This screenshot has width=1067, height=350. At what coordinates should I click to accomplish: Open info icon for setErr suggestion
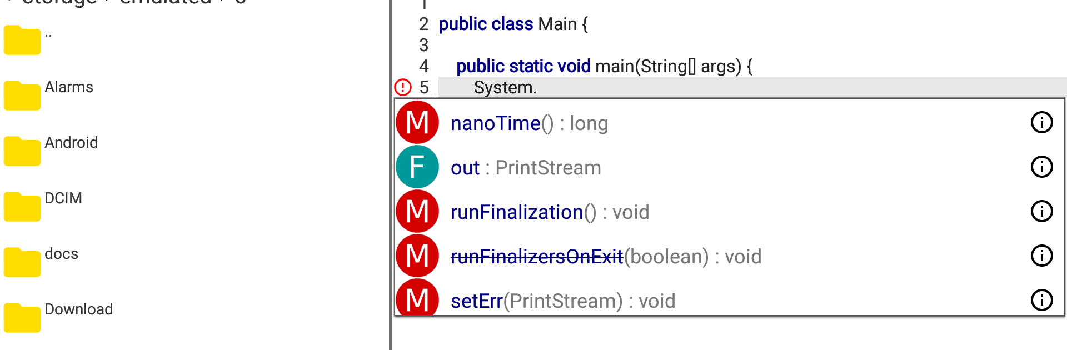coord(1042,300)
